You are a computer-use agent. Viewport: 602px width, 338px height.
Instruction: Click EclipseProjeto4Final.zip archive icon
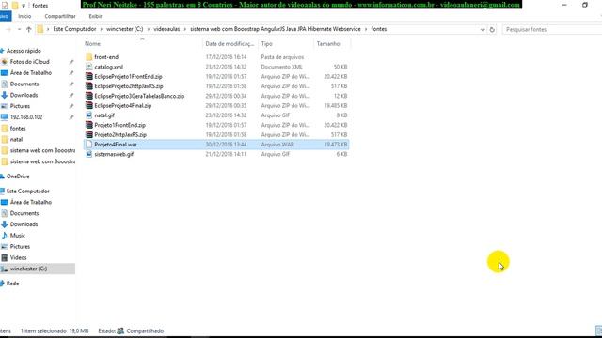coord(89,106)
